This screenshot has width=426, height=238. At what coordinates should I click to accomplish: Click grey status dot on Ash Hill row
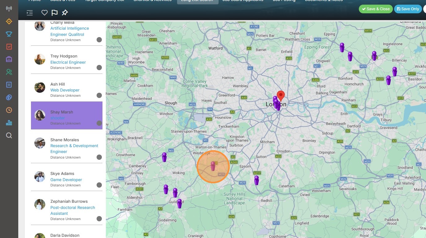click(99, 96)
